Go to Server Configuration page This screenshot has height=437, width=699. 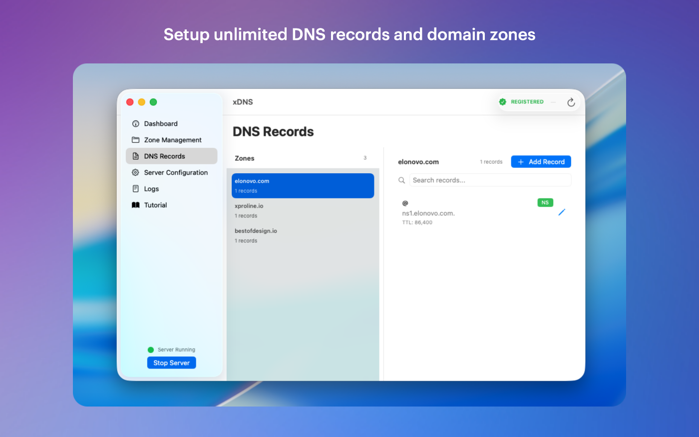175,173
